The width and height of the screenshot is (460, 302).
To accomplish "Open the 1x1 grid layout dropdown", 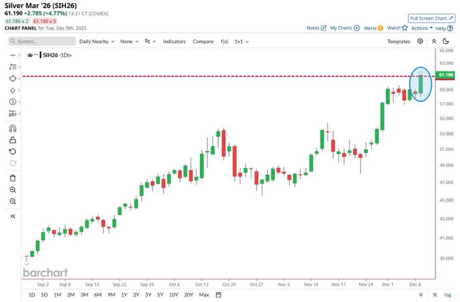I will coord(242,41).
